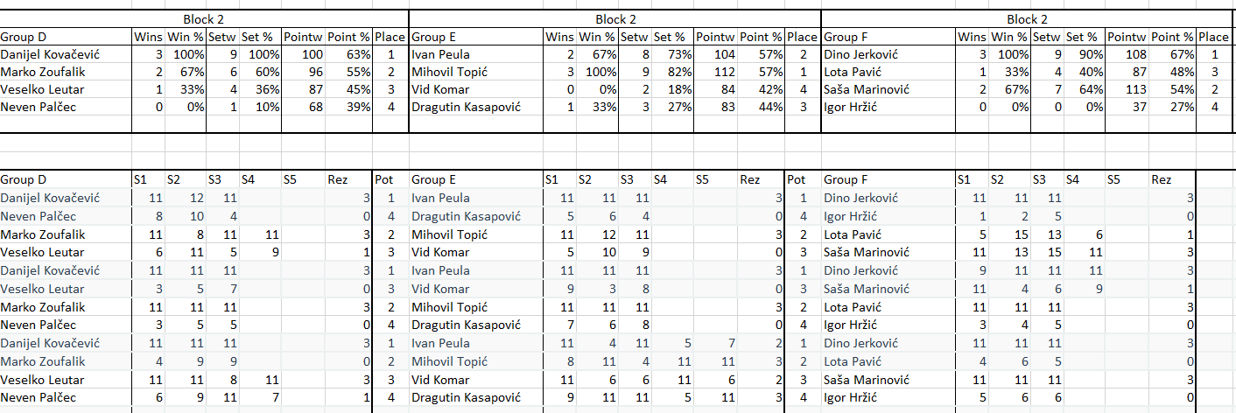Select the Block 2 title above Group E
The width and height of the screenshot is (1236, 413).
615,19
